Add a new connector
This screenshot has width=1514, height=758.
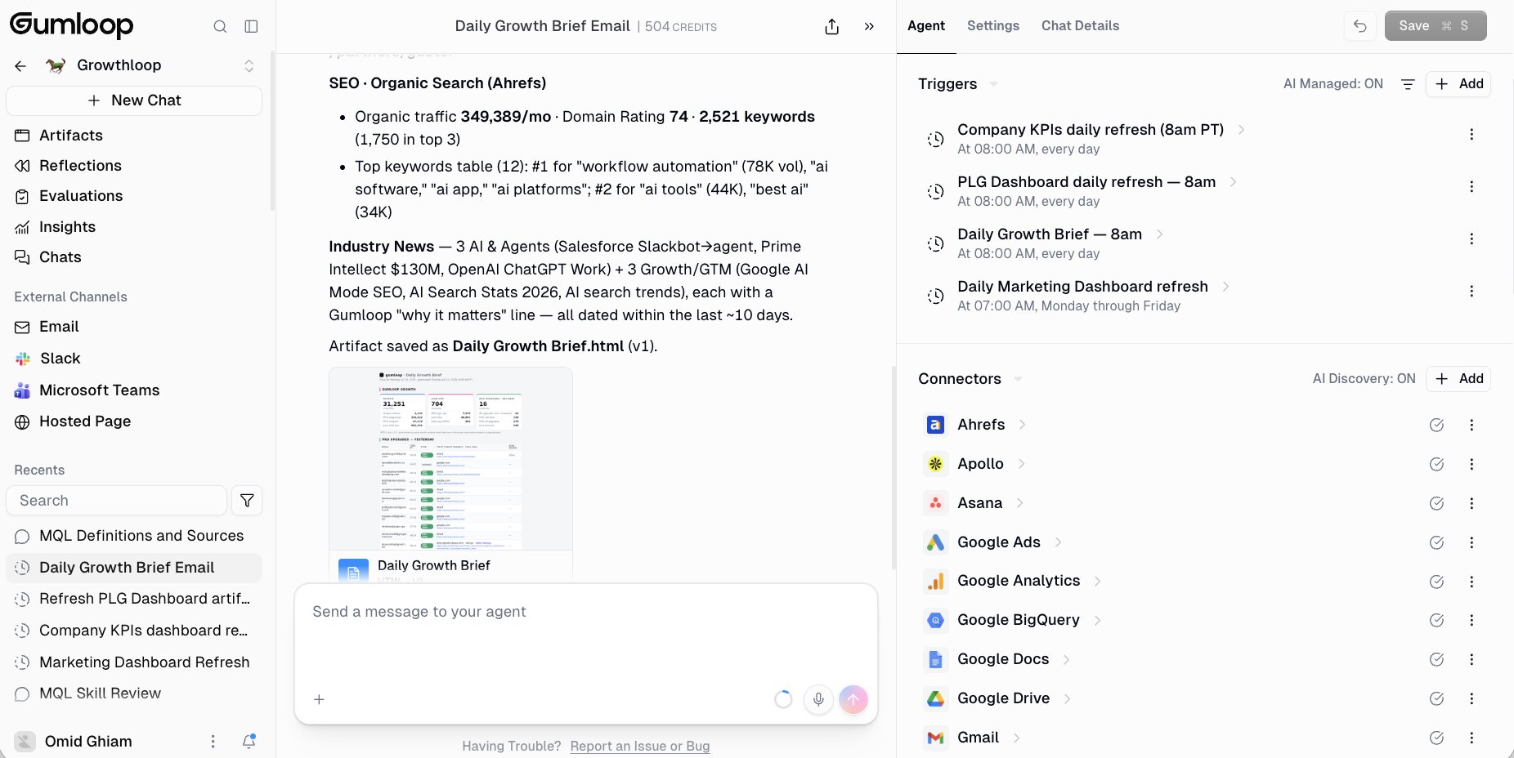tap(1458, 379)
